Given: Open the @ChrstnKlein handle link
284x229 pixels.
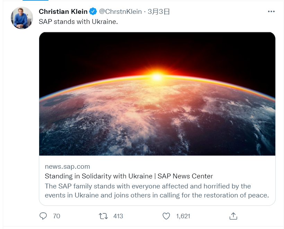Looking at the screenshot, I should [120, 11].
